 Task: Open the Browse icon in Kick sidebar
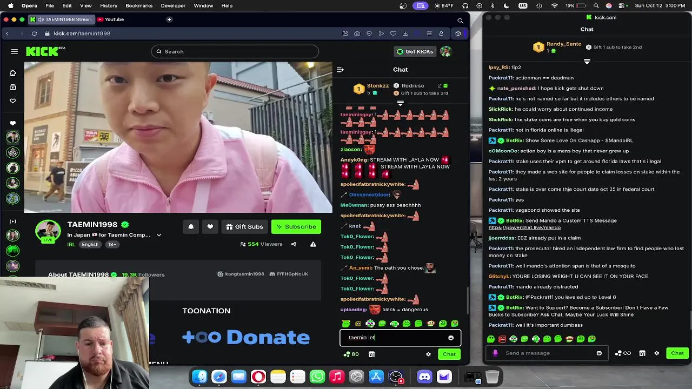coord(13,87)
